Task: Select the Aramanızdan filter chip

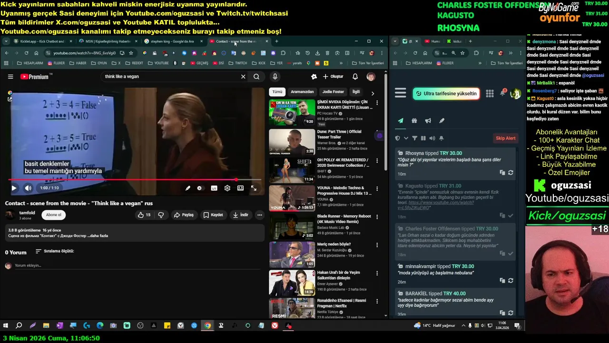Action: [x=302, y=91]
